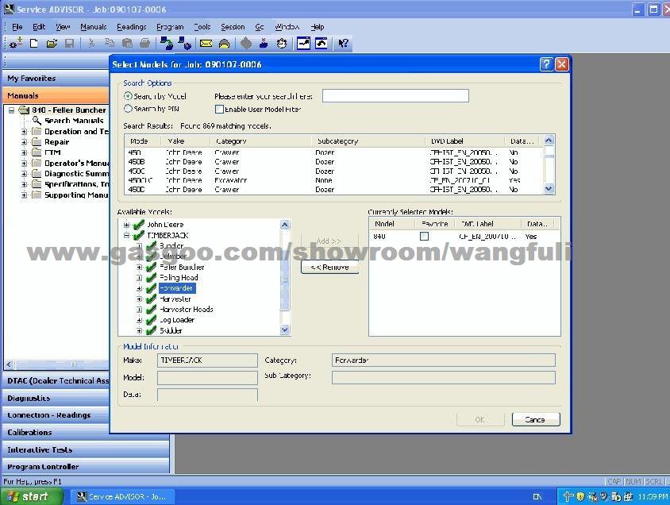The height and width of the screenshot is (505, 670).
Task: Click the Available Models list scrollbar down arrow
Action: click(285, 330)
